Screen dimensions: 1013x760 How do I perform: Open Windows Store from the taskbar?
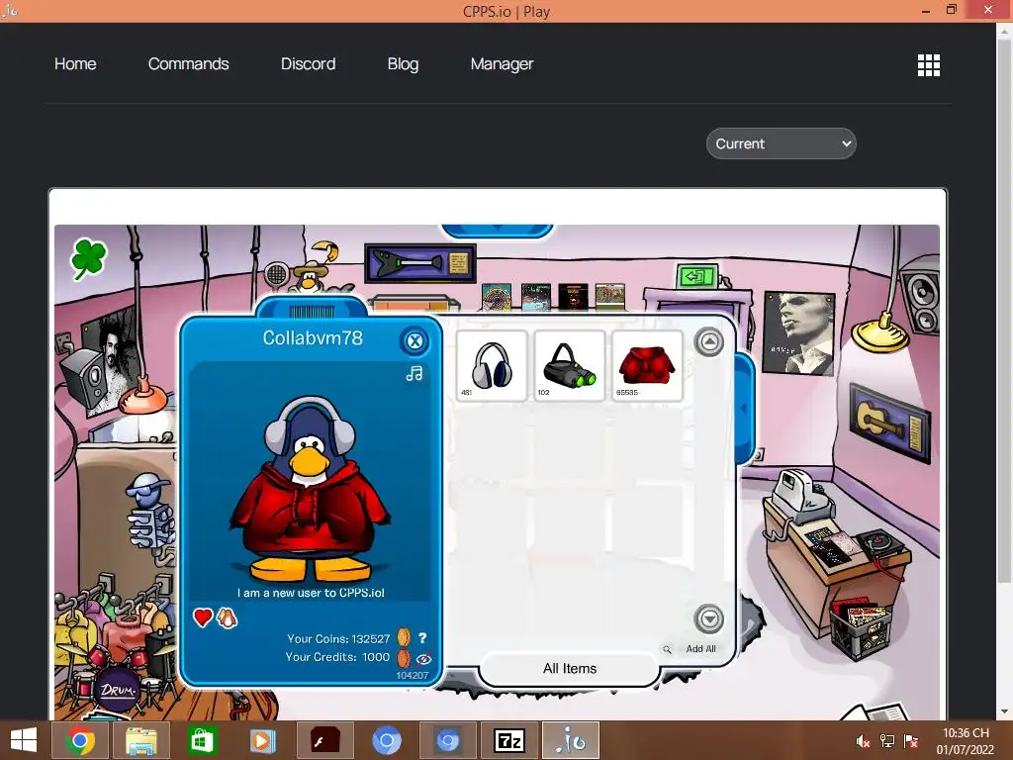click(x=202, y=740)
